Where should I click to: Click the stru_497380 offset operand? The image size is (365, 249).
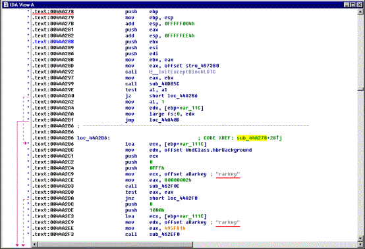(x=202, y=66)
